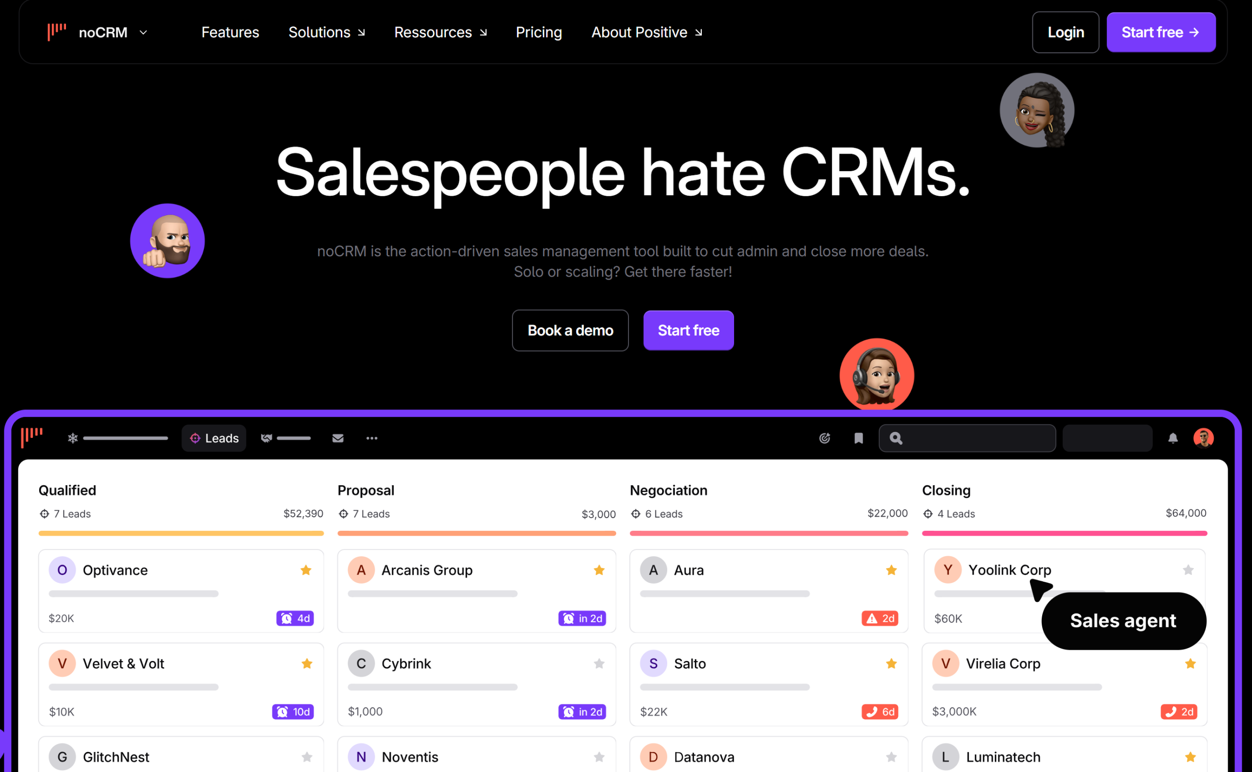Click the Qualified column yellow progress bar
The height and width of the screenshot is (772, 1252).
coord(180,533)
